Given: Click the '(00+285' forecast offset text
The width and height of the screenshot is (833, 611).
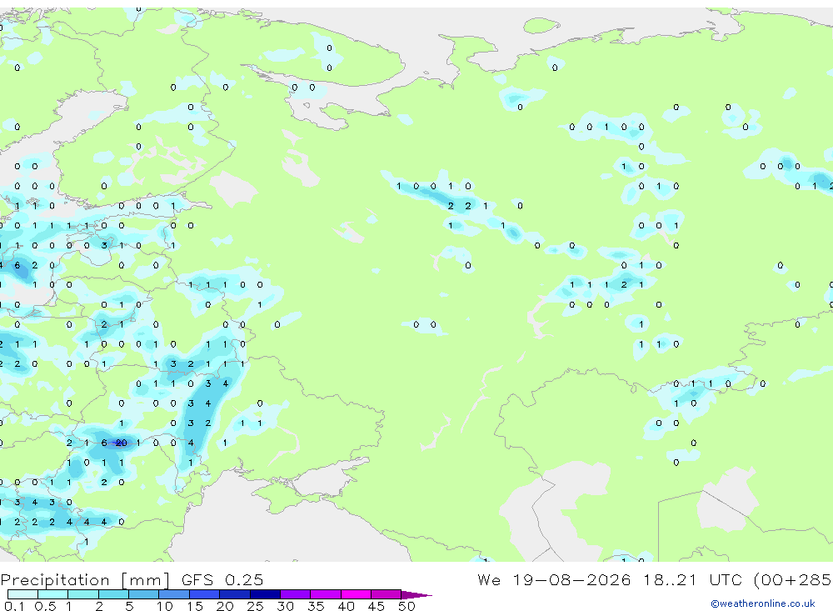Looking at the screenshot, I should (x=793, y=580).
